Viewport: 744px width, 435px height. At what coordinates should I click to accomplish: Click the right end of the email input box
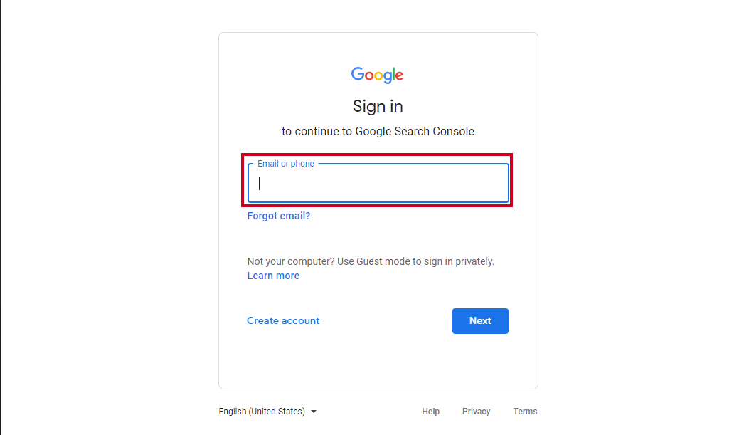click(x=498, y=183)
